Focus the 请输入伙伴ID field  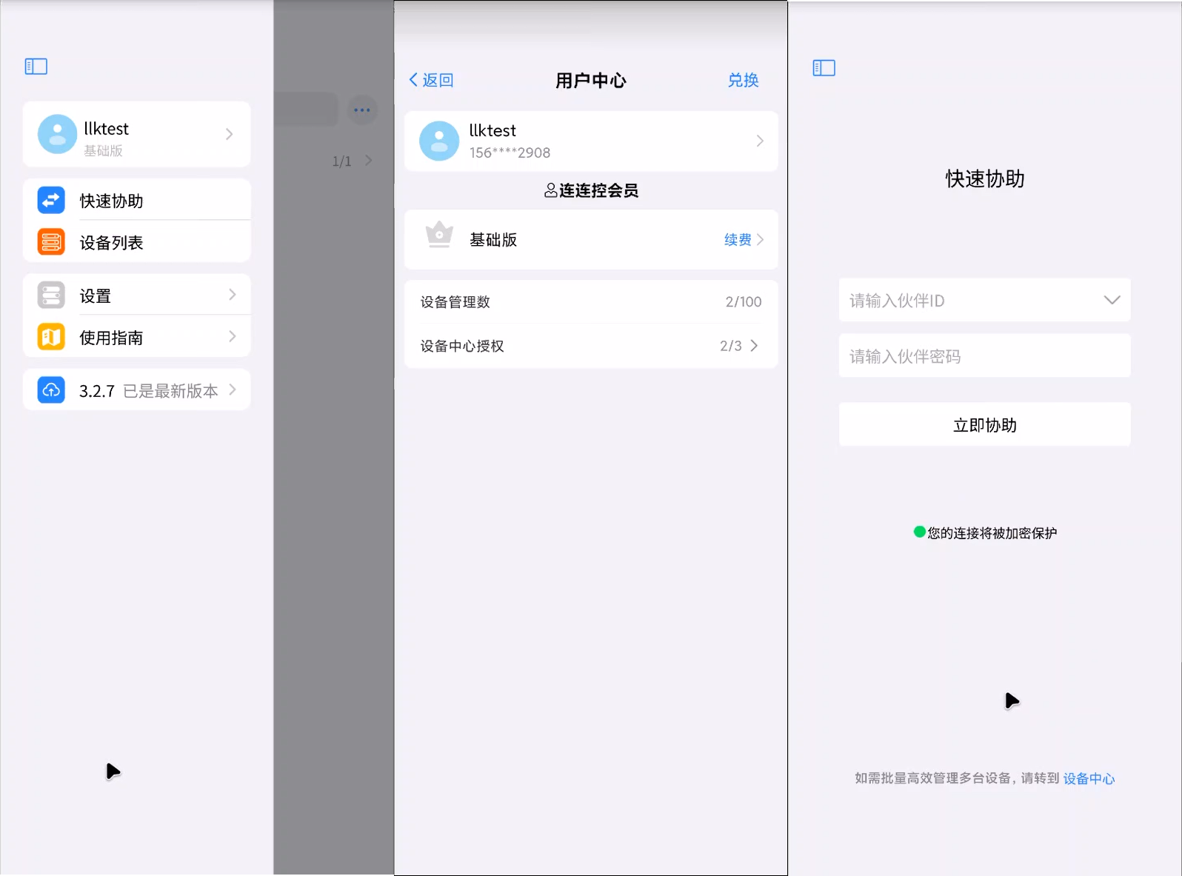tap(984, 300)
